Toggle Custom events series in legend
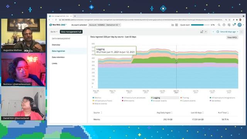 point(188,101)
